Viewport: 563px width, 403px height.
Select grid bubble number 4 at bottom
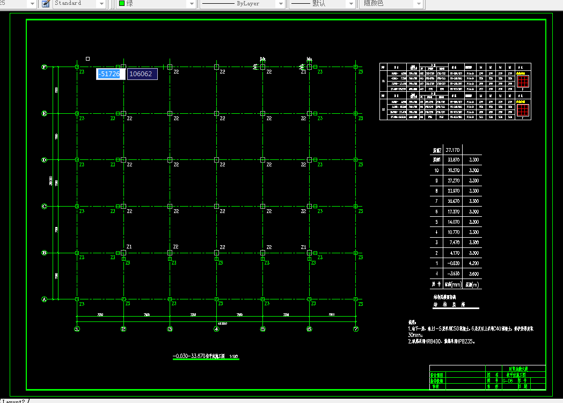click(x=216, y=329)
